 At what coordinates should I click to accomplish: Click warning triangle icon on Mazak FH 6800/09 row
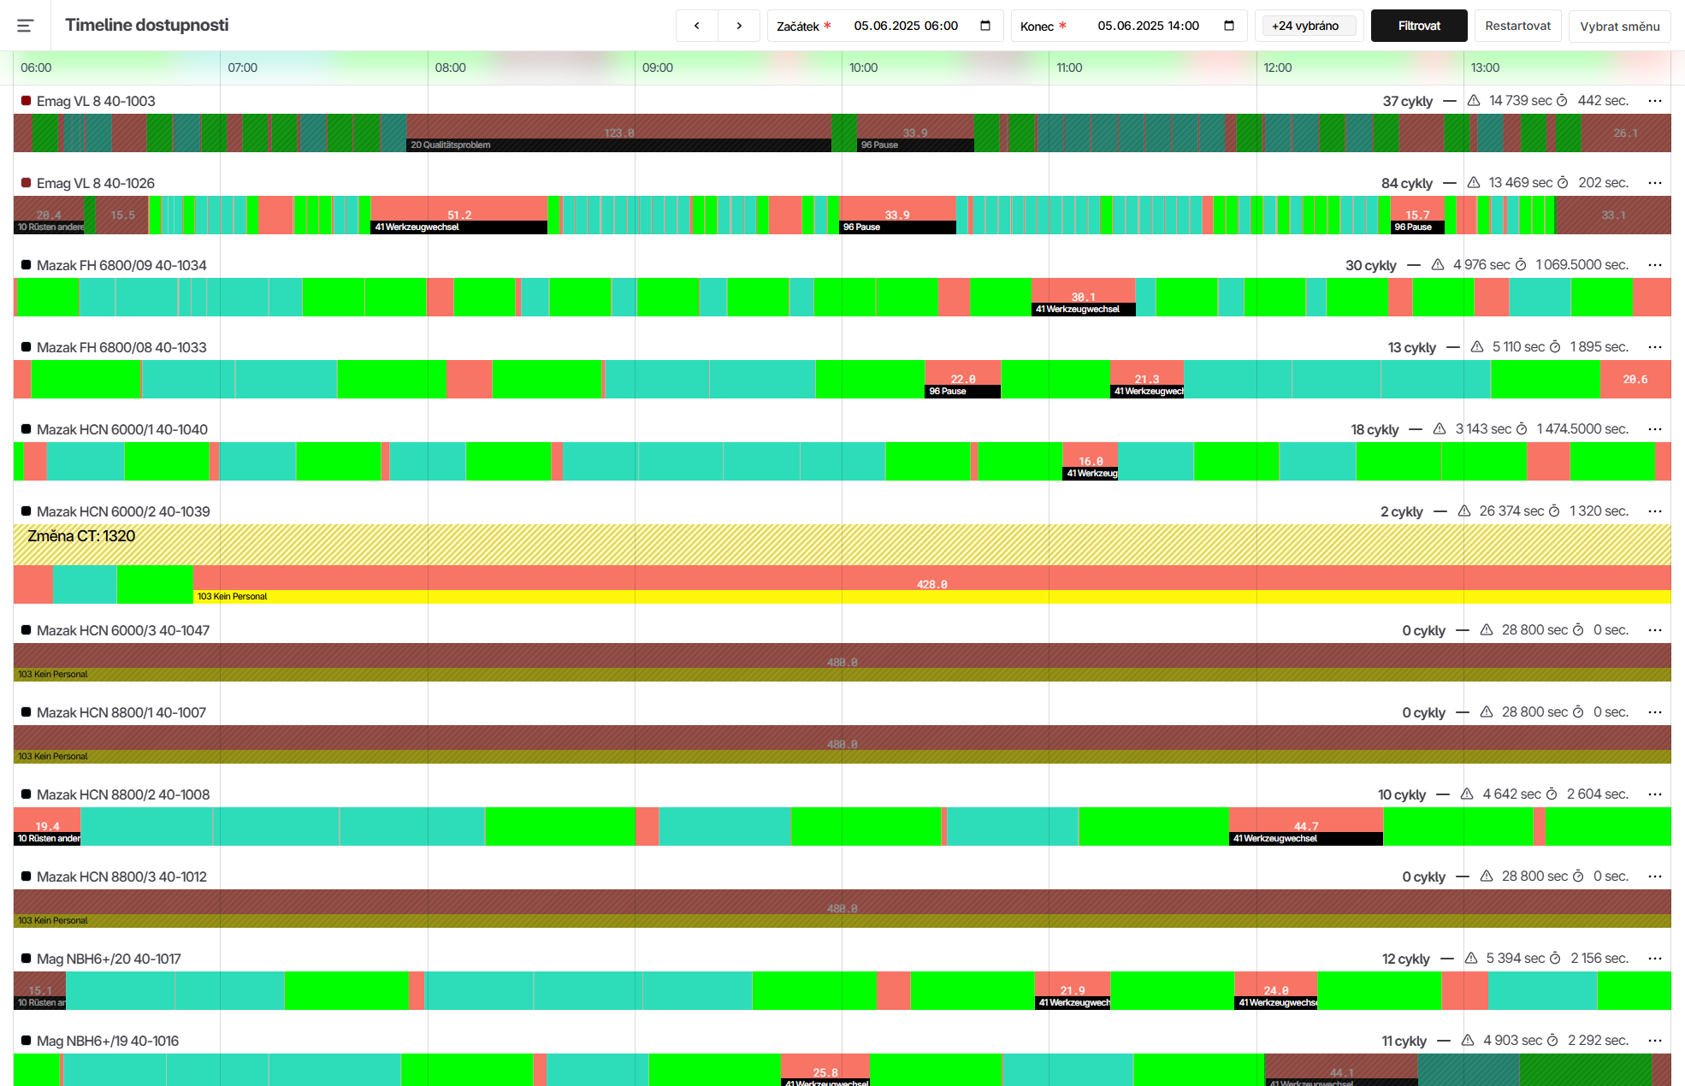(1438, 265)
